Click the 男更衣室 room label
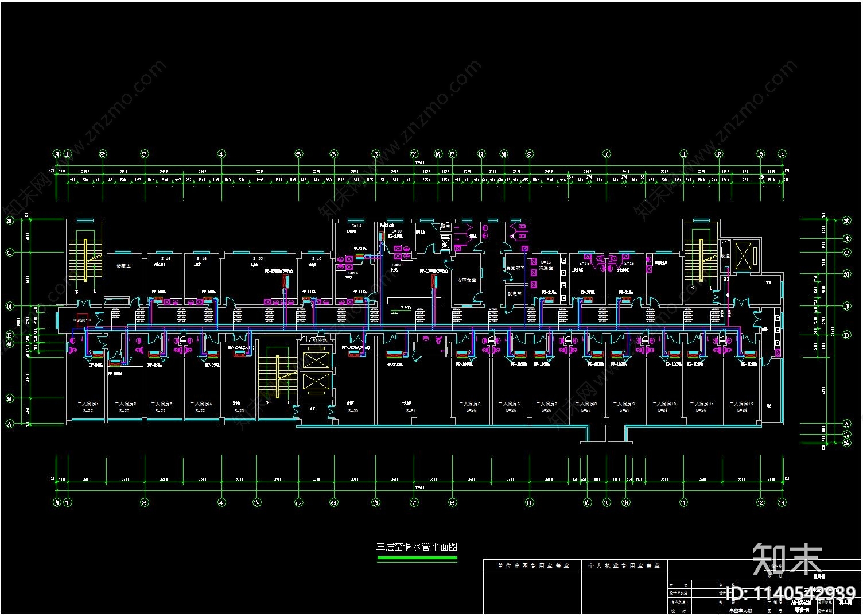This screenshot has width=863, height=616. coord(515,268)
